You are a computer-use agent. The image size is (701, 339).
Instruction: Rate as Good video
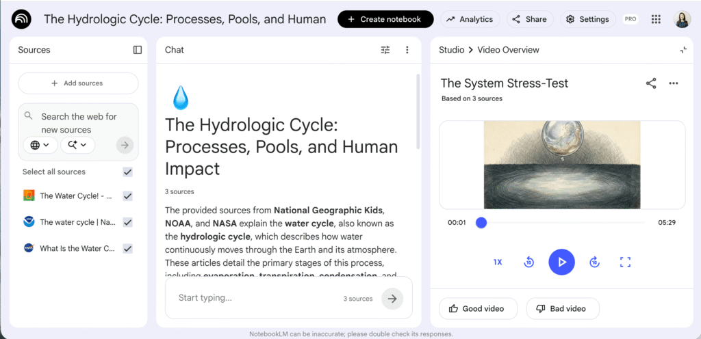(478, 309)
